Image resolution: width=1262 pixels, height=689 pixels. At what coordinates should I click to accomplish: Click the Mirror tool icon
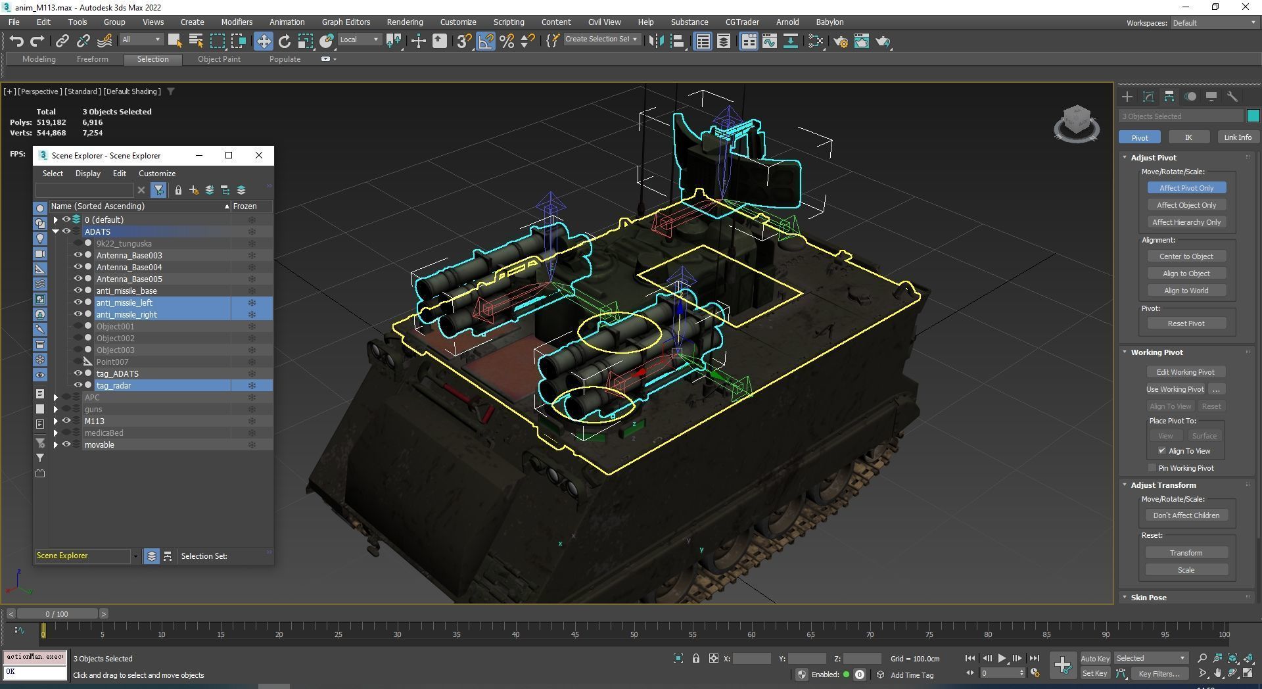click(656, 41)
